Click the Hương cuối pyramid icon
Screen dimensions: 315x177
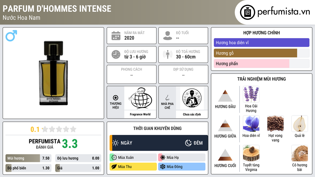pyautogui.click(x=225, y=155)
